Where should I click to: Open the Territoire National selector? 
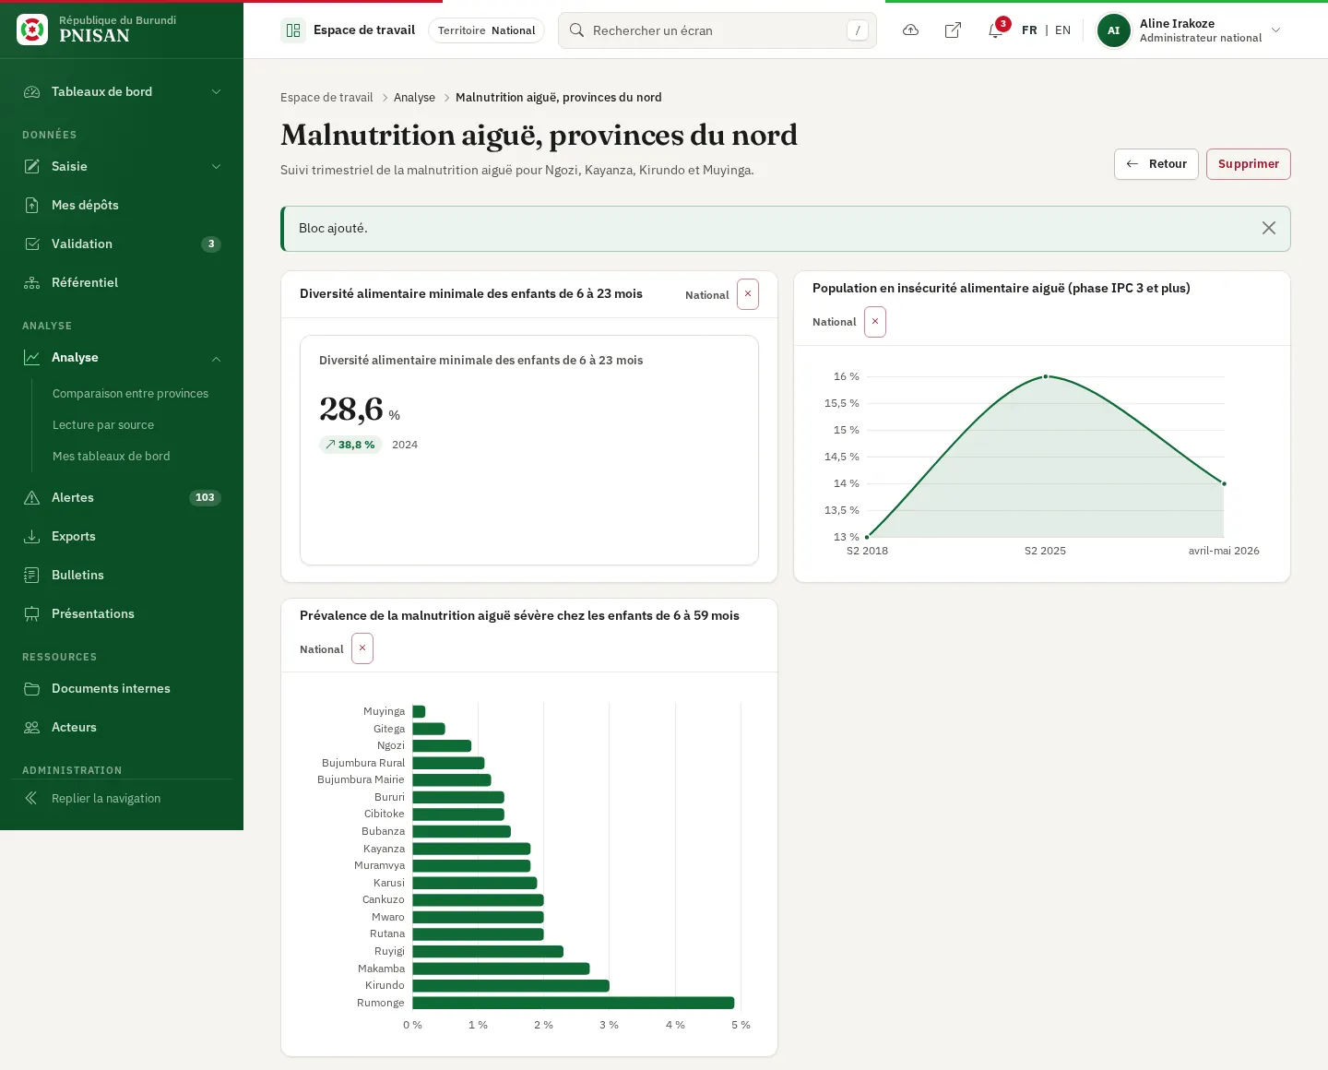486,30
